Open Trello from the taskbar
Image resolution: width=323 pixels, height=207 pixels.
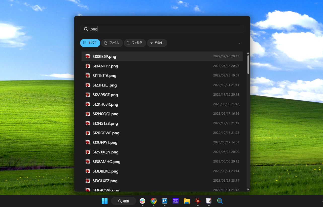pyautogui.click(x=164, y=201)
